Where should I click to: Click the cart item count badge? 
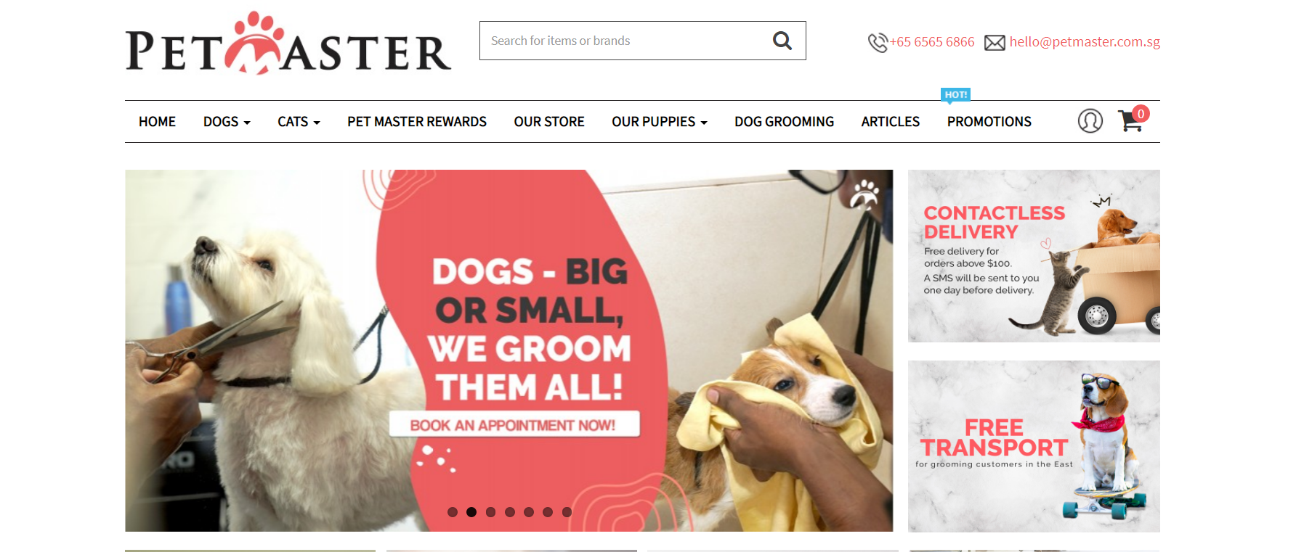coord(1141,113)
